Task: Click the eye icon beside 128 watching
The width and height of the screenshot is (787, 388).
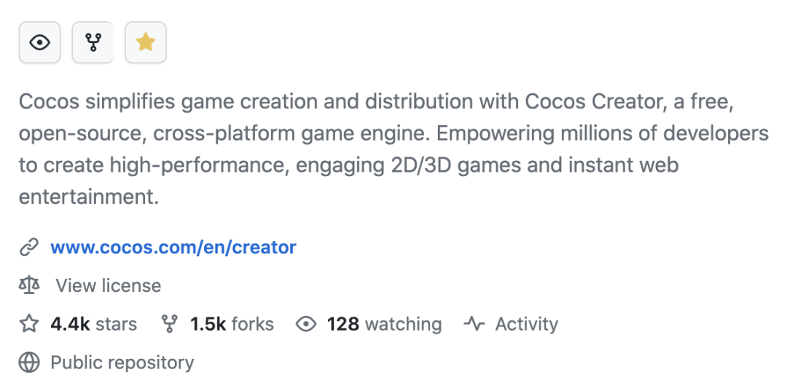Action: point(306,324)
